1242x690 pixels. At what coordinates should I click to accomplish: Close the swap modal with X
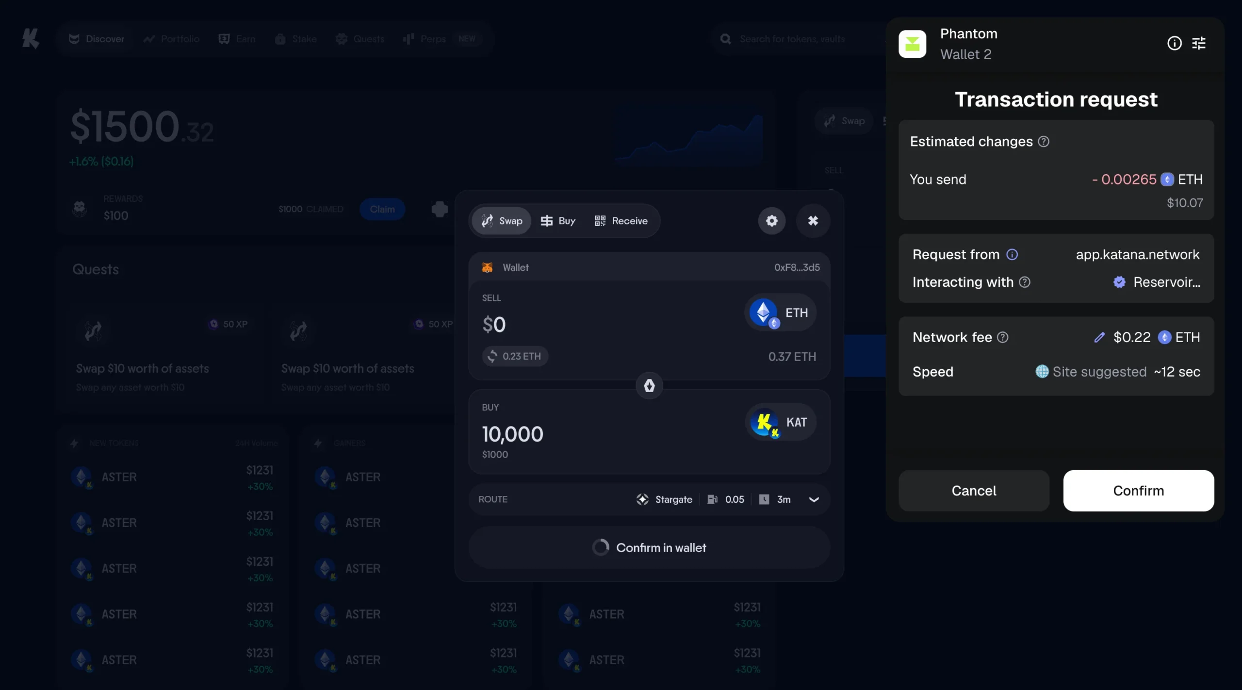click(813, 221)
